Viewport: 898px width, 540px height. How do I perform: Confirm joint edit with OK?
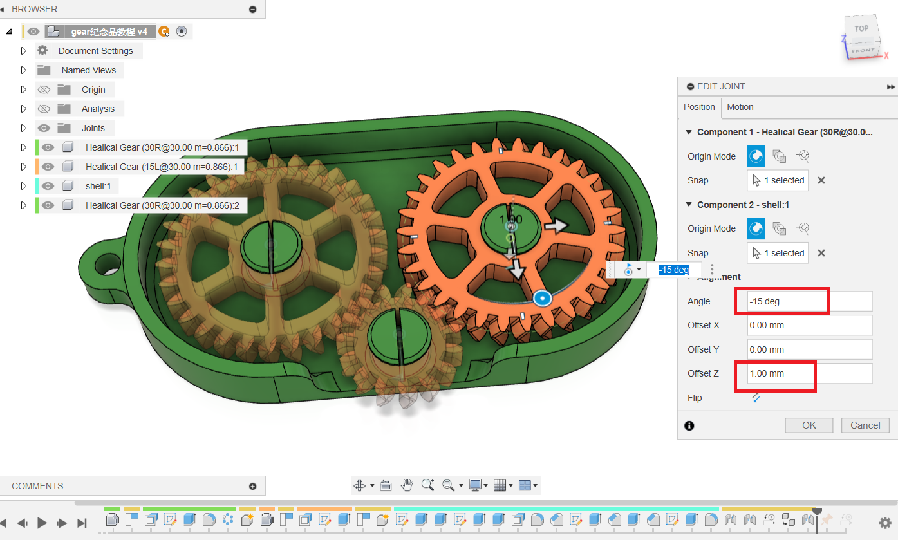(x=809, y=425)
